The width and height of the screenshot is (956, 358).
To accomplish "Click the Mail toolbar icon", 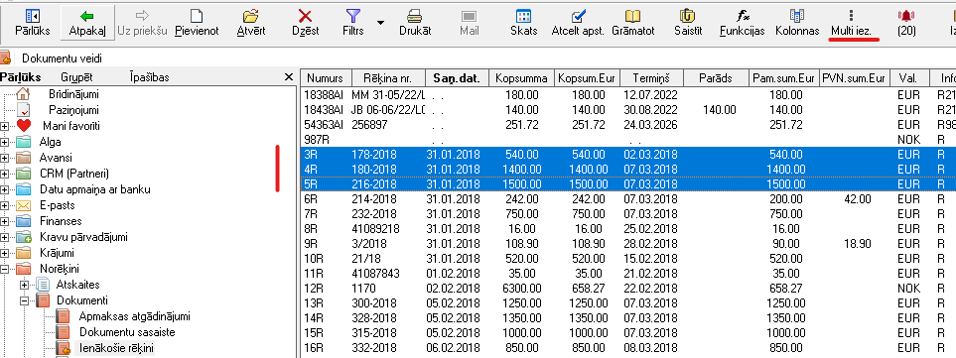I will click(469, 22).
